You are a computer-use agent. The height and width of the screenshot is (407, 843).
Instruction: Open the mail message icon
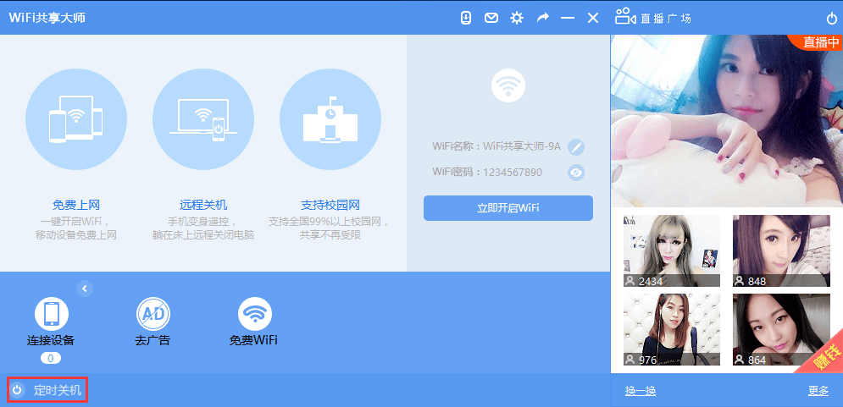click(491, 18)
